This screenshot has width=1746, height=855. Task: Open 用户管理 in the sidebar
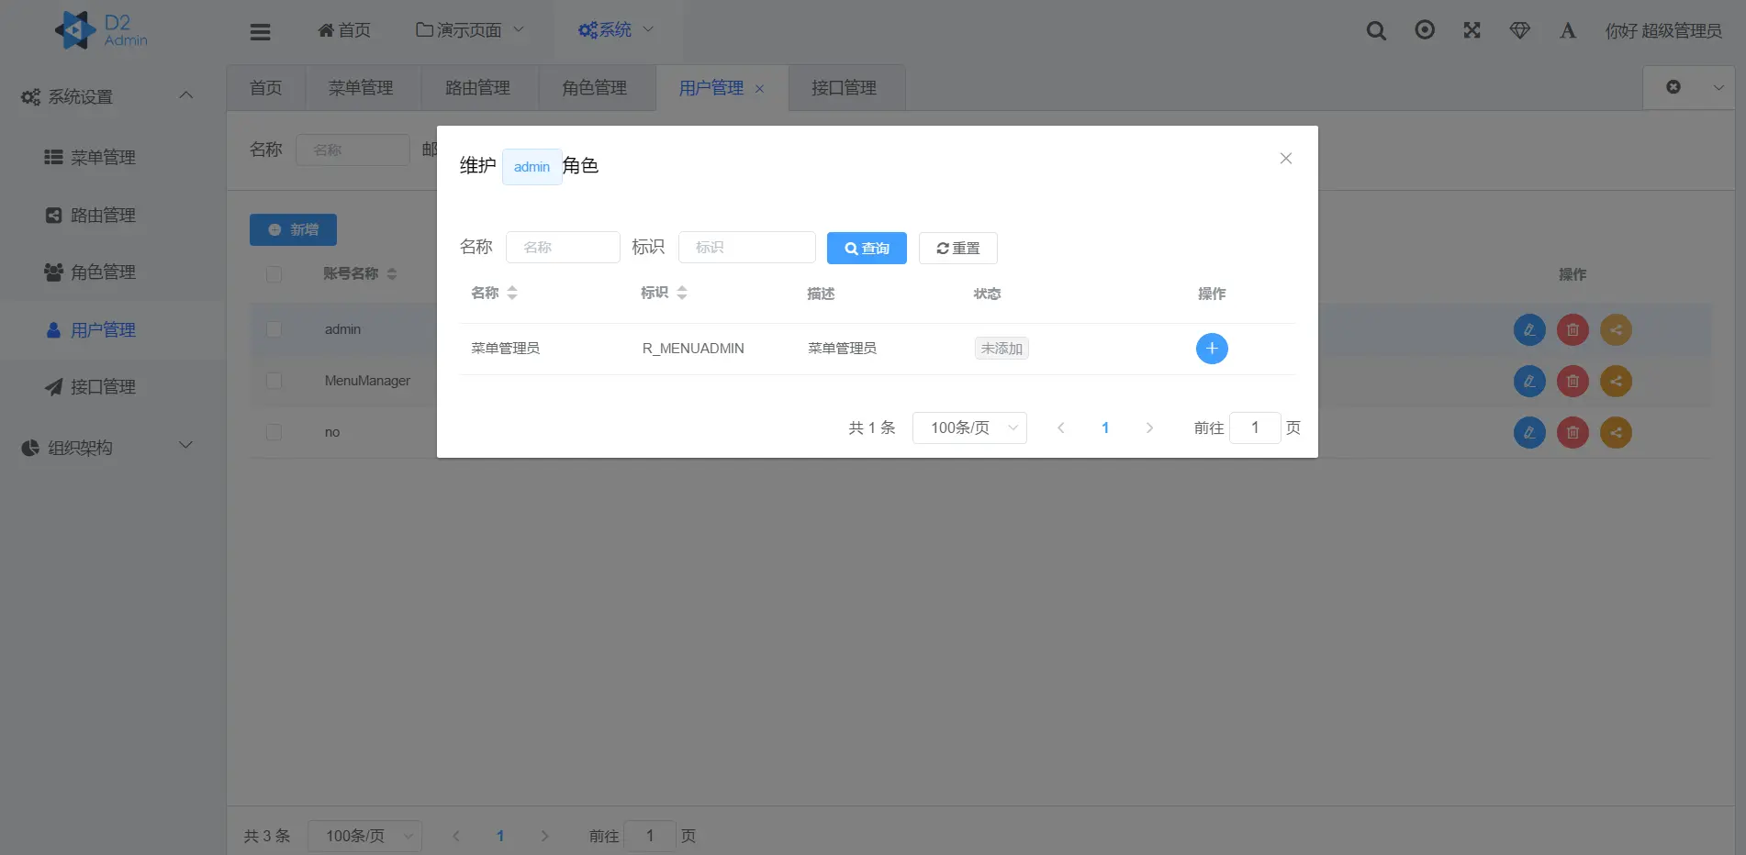pyautogui.click(x=113, y=330)
